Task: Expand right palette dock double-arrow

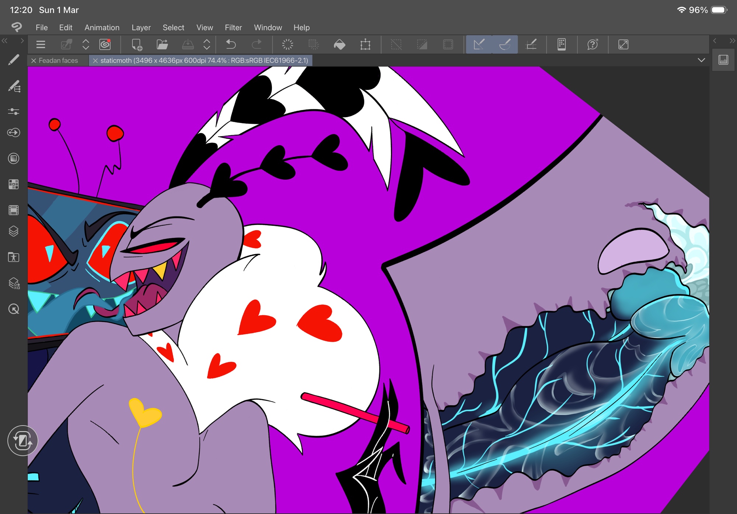Action: (732, 41)
